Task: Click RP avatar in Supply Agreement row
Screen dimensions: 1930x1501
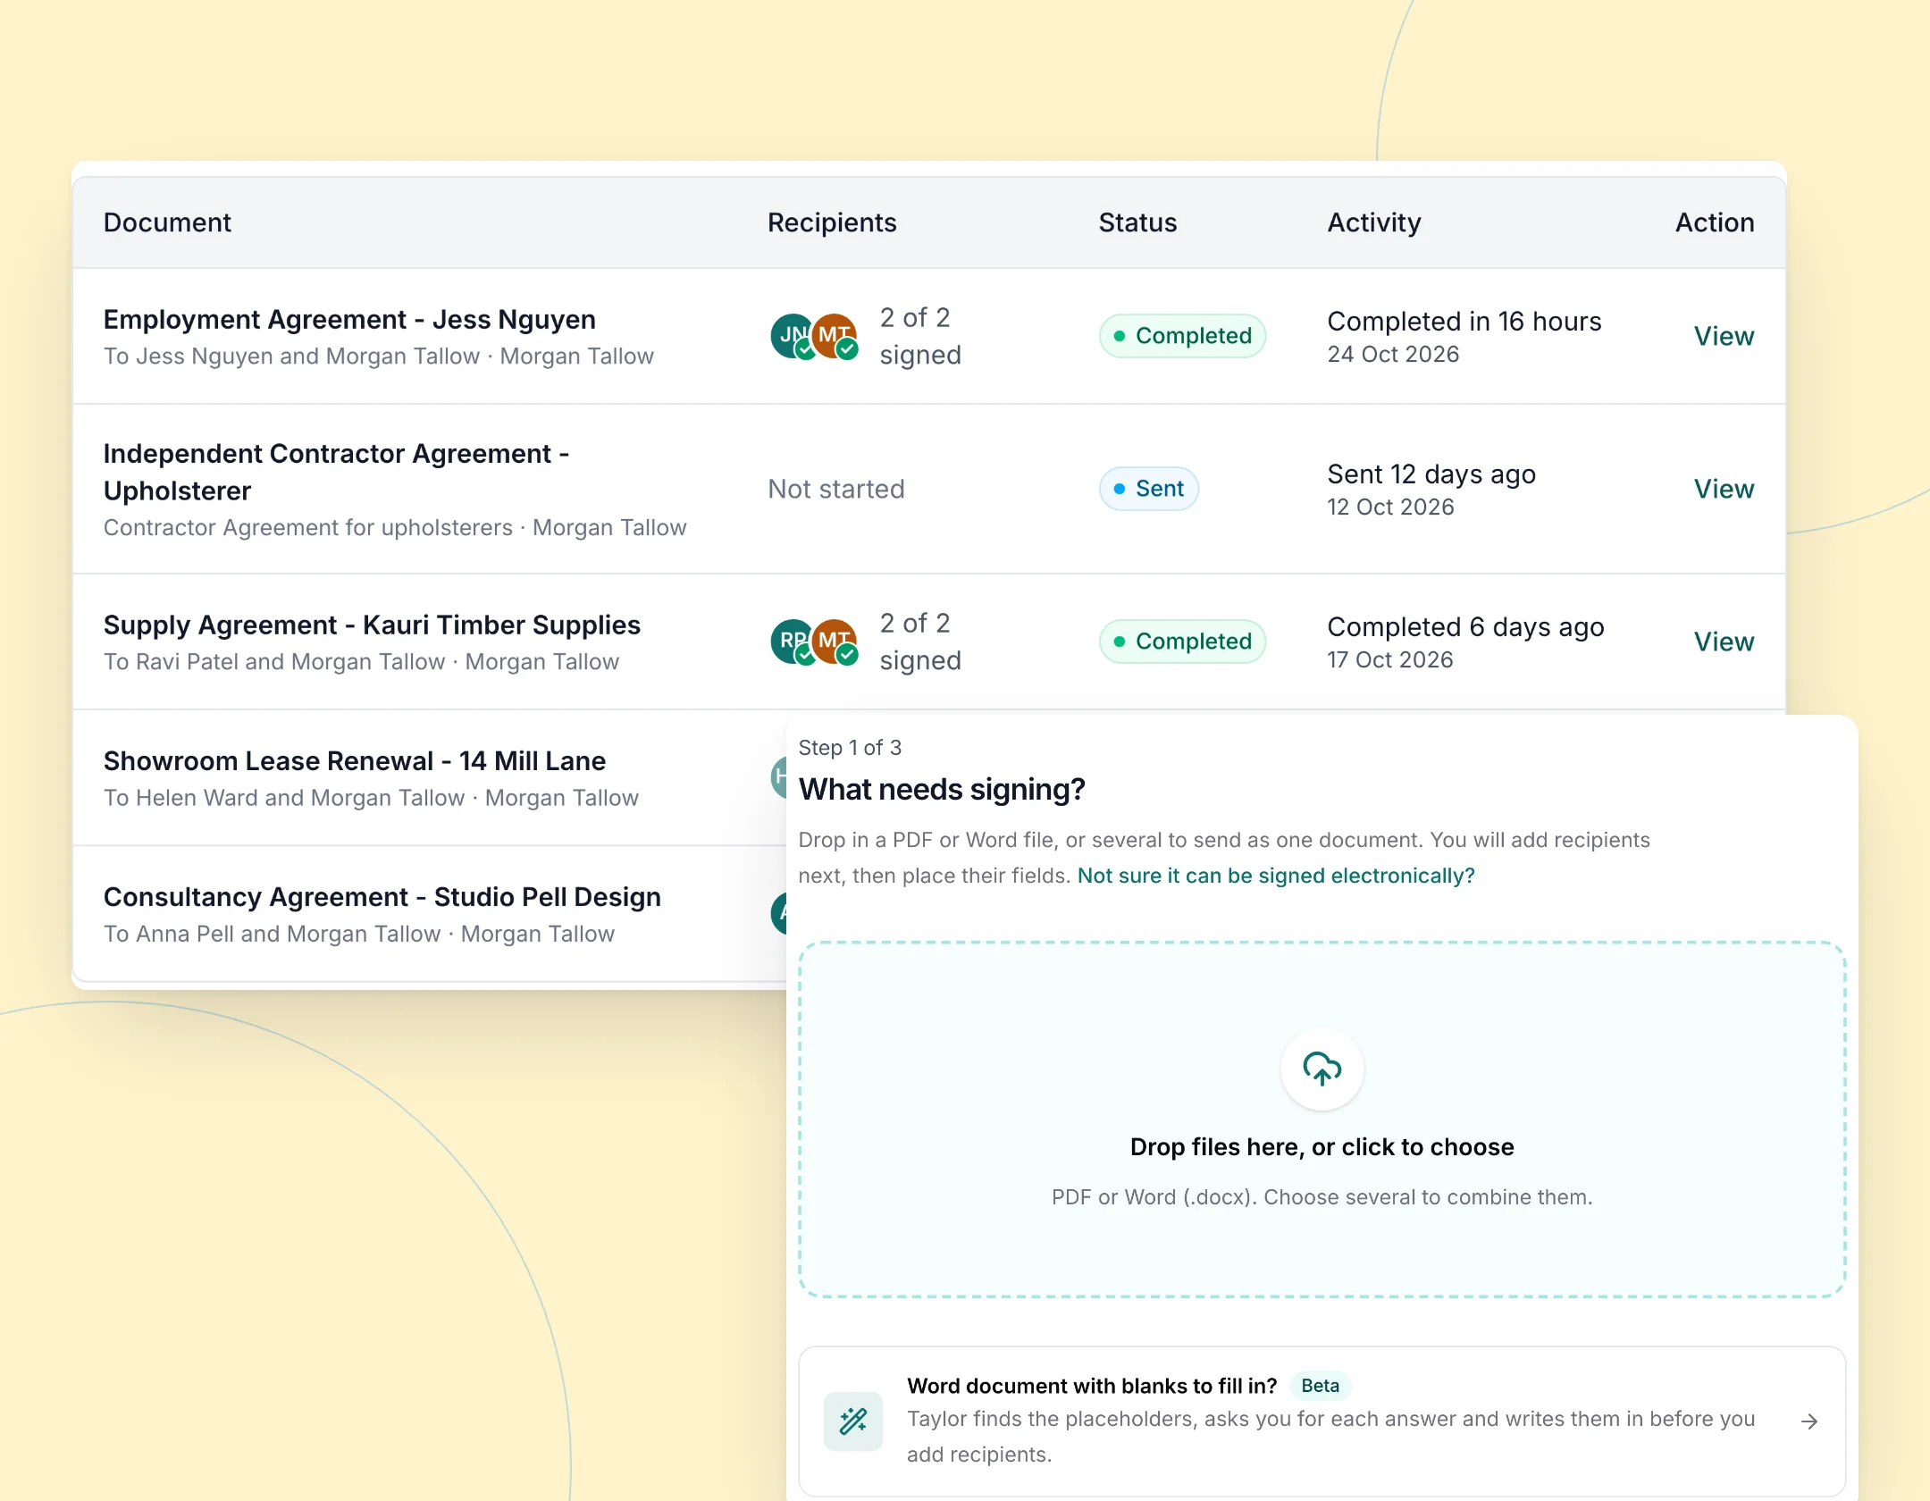Action: pos(793,641)
